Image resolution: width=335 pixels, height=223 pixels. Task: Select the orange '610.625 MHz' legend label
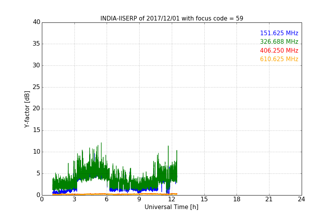pos(279,59)
